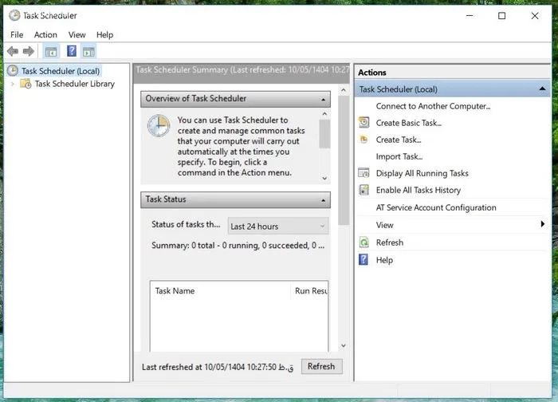The width and height of the screenshot is (558, 402).
Task: Collapse the Overview of Task Scheduler section
Action: 323,100
